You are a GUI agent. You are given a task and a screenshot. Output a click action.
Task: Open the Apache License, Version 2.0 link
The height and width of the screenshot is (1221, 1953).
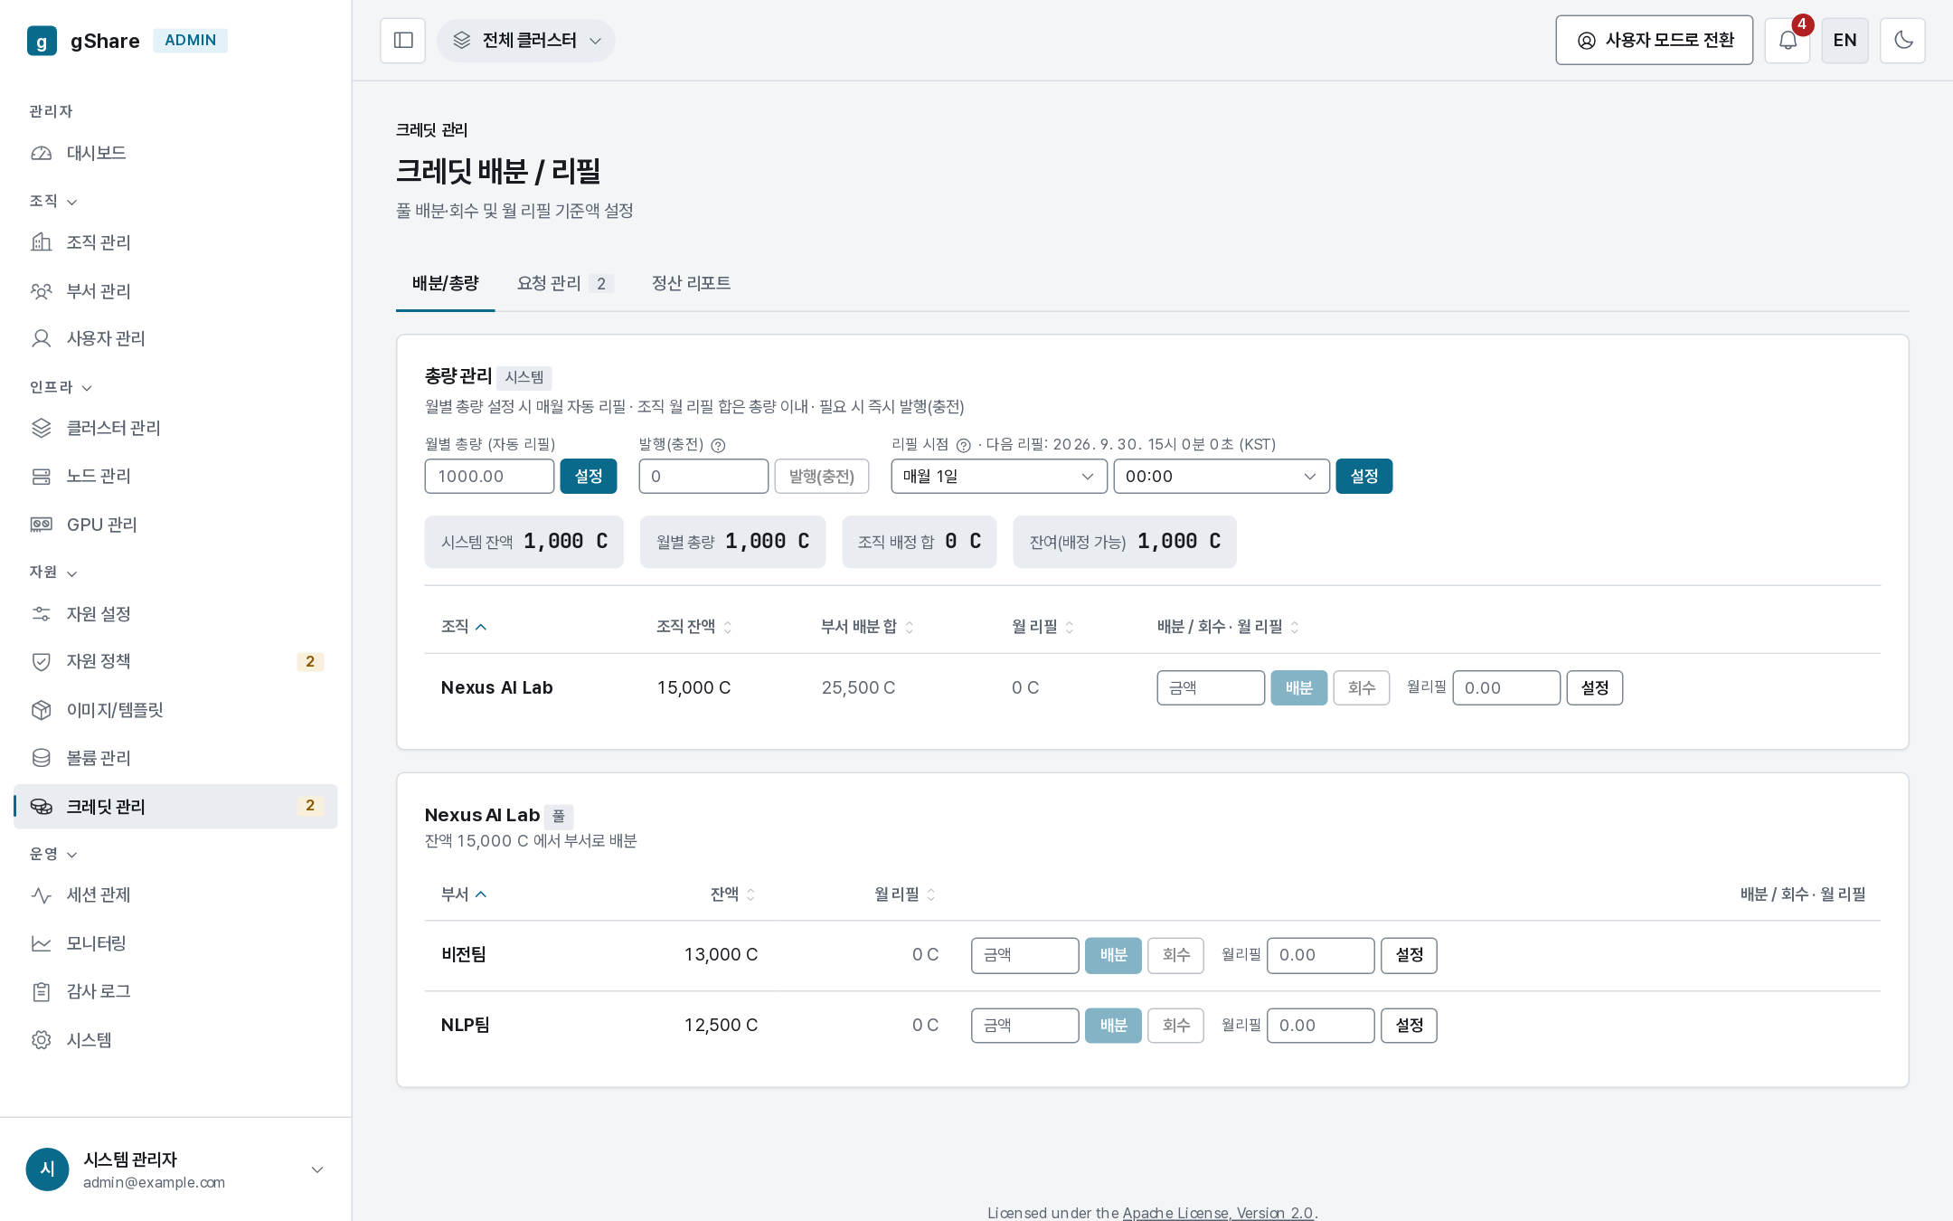[1218, 1213]
